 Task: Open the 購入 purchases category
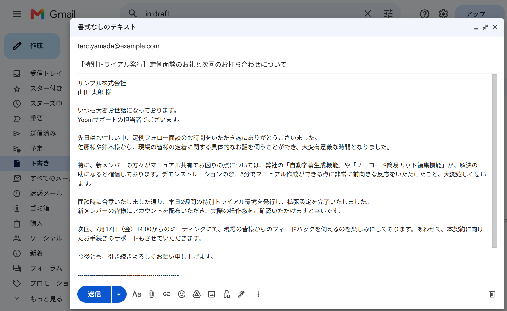(35, 223)
